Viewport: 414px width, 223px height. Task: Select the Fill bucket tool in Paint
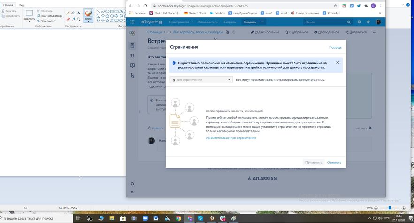74,13
